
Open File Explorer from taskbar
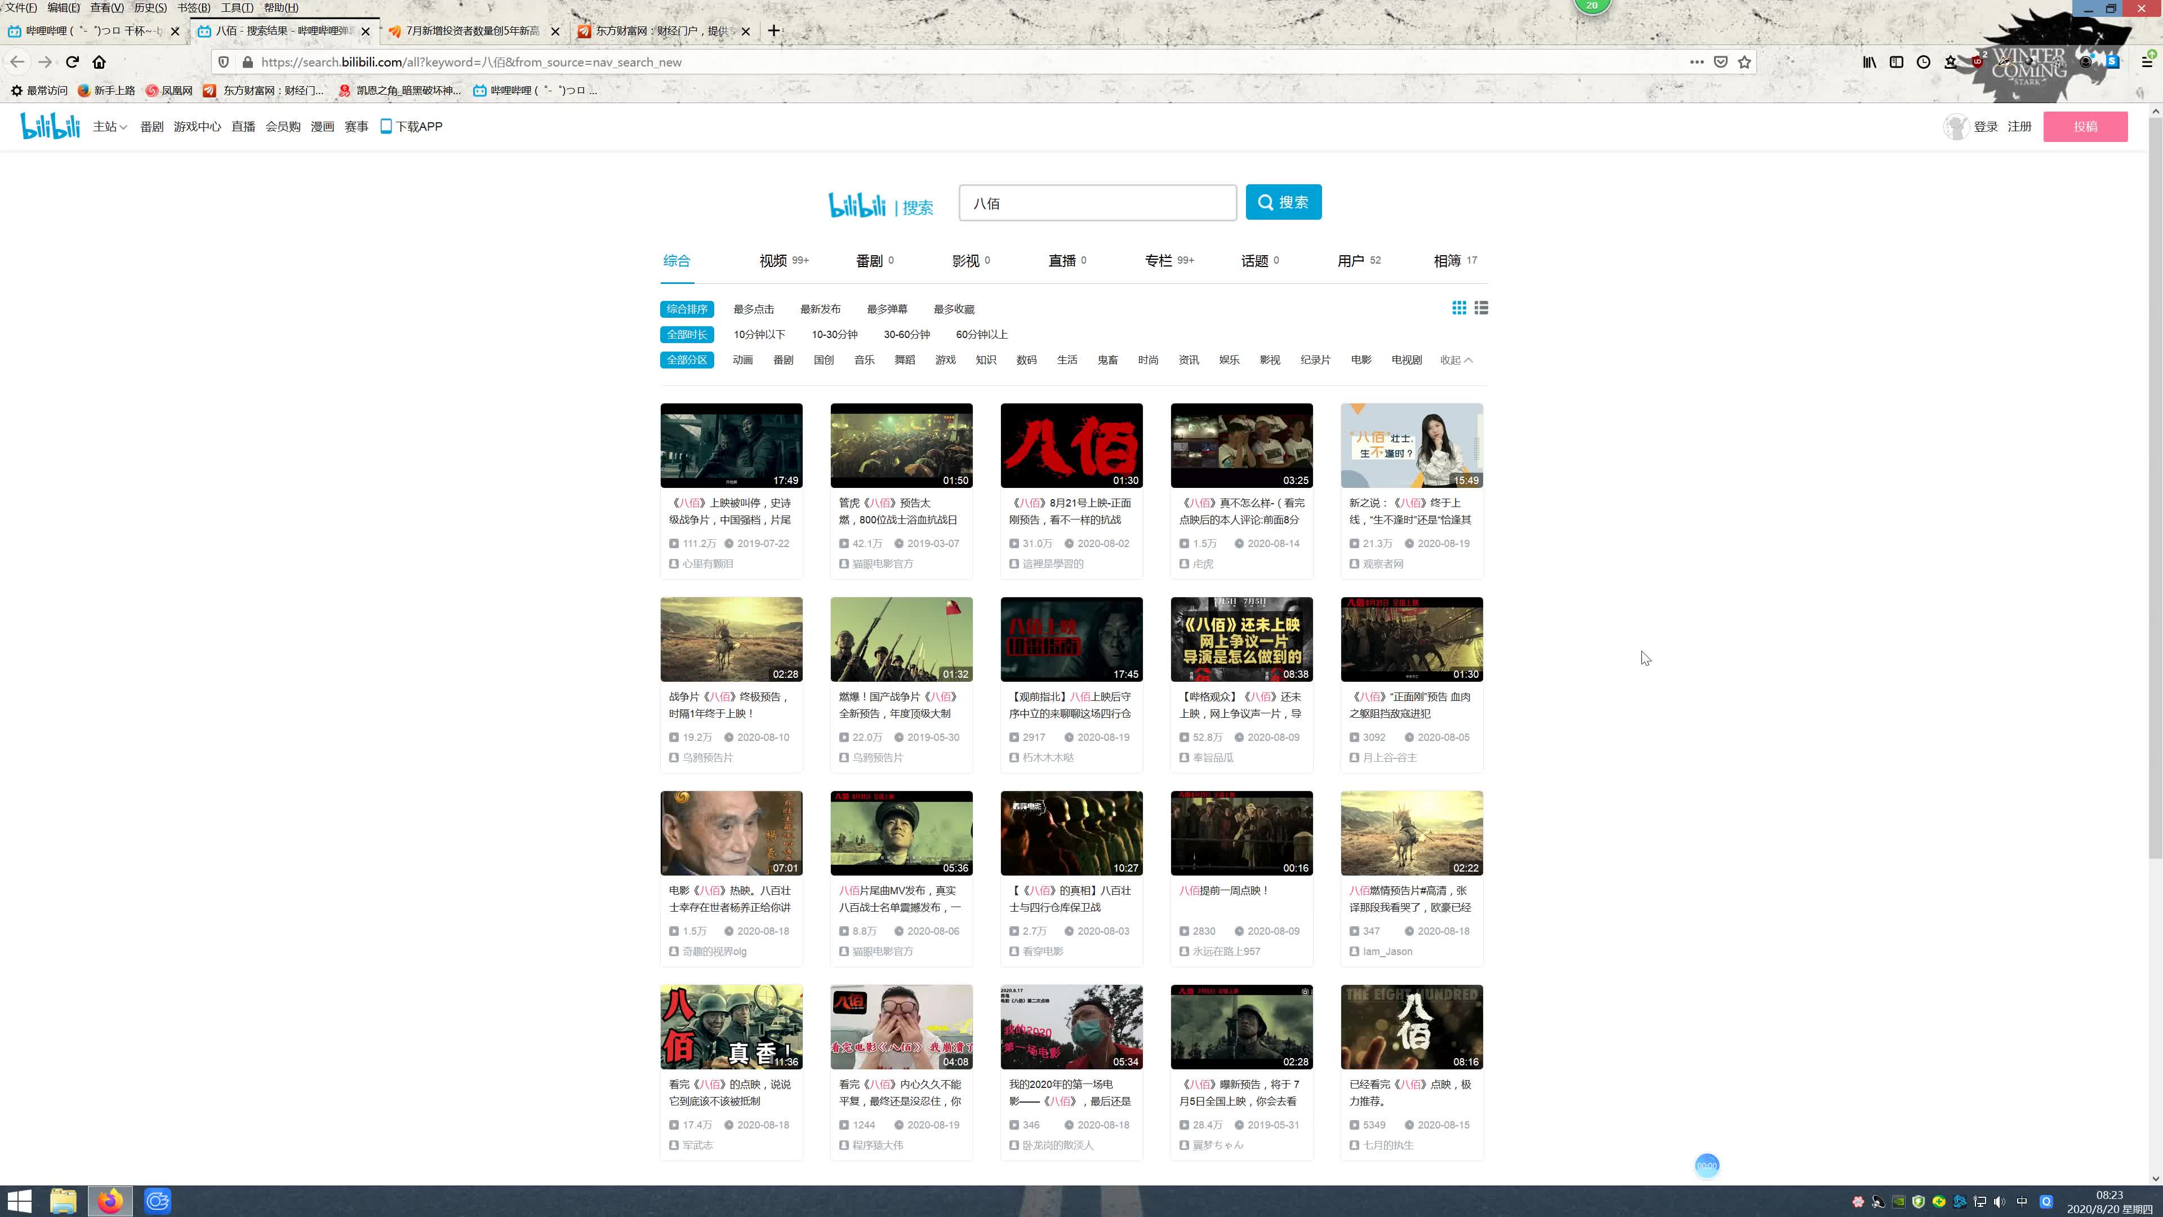pos(63,1201)
